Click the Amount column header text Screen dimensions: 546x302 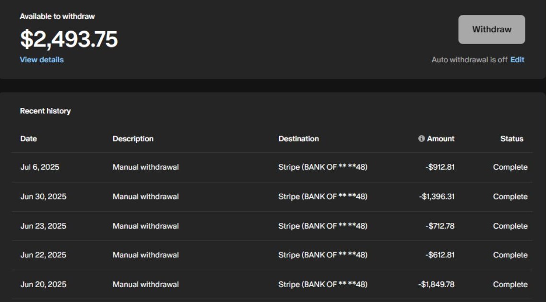(440, 139)
